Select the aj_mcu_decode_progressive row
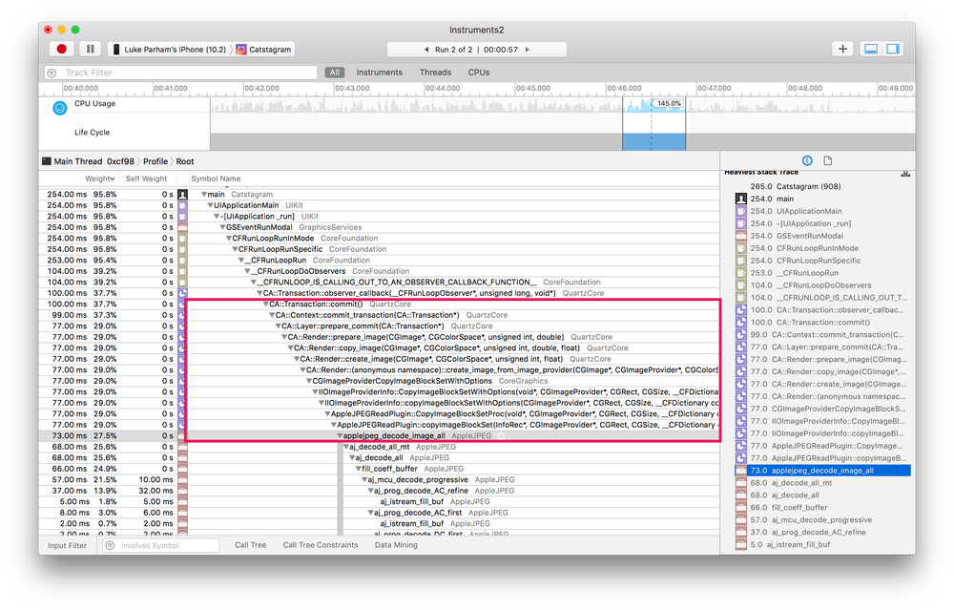The height and width of the screenshot is (610, 954). pyautogui.click(x=379, y=480)
